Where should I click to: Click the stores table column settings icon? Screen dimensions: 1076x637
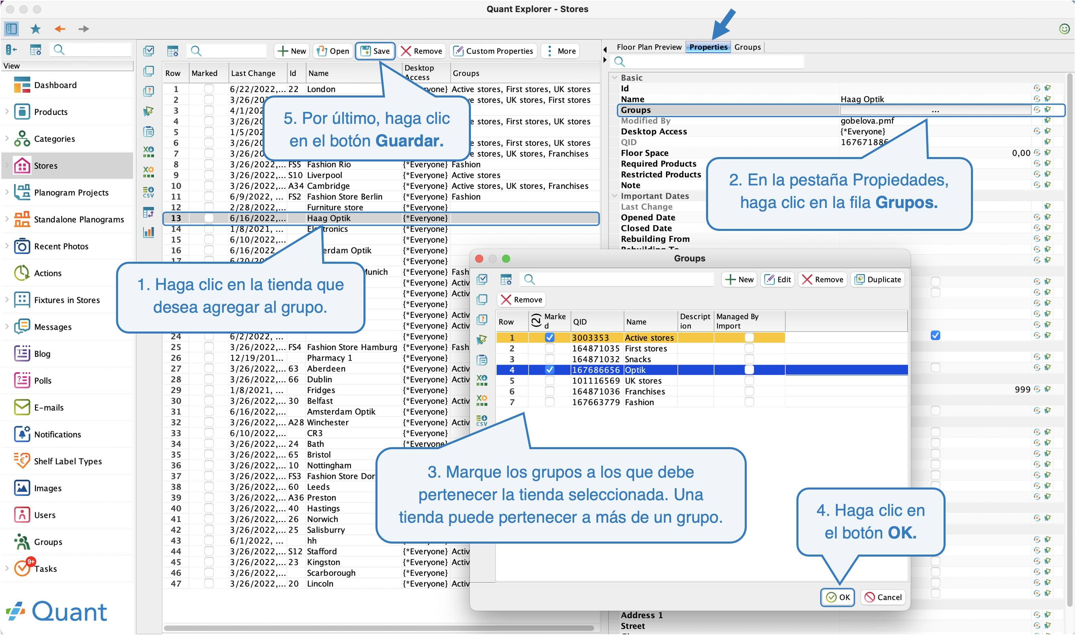172,51
